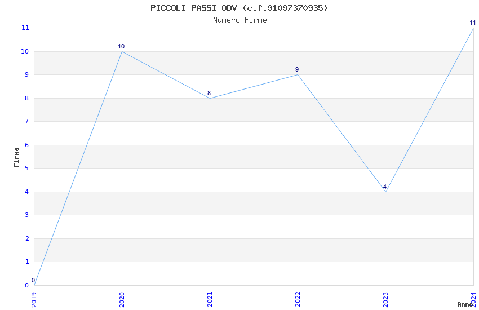Click the data point labeled 9 for 2022
The image size is (479, 310).
tap(298, 75)
